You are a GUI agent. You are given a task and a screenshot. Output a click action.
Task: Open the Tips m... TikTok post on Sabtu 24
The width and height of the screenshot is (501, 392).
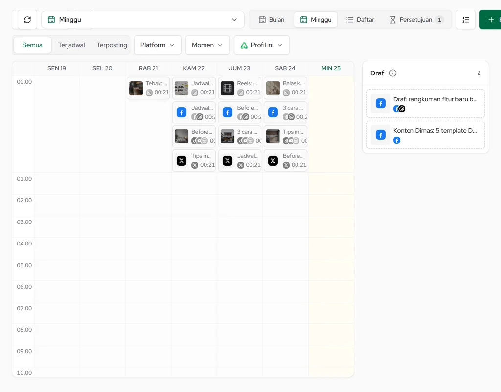click(285, 136)
